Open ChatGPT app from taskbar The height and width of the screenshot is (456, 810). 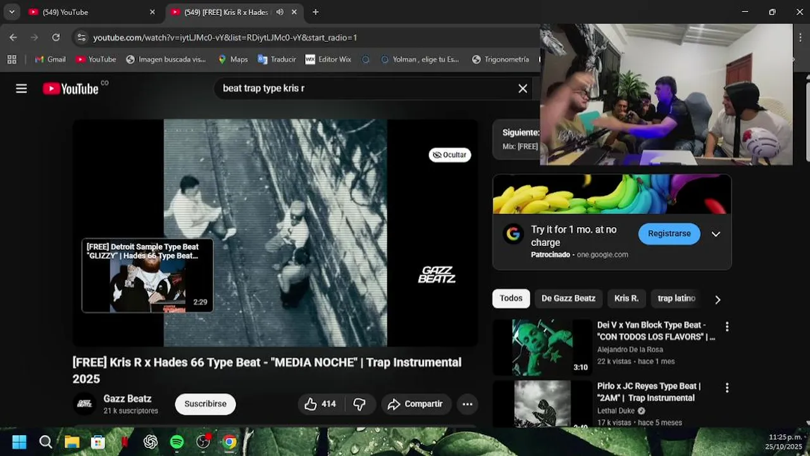pos(151,442)
